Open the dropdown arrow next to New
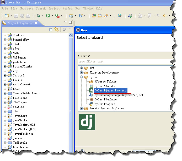 [x=11, y=15]
